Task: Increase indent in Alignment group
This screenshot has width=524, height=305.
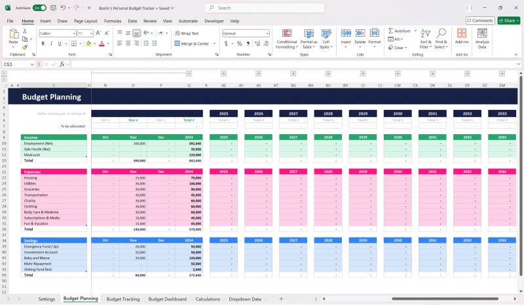Action: pyautogui.click(x=154, y=43)
